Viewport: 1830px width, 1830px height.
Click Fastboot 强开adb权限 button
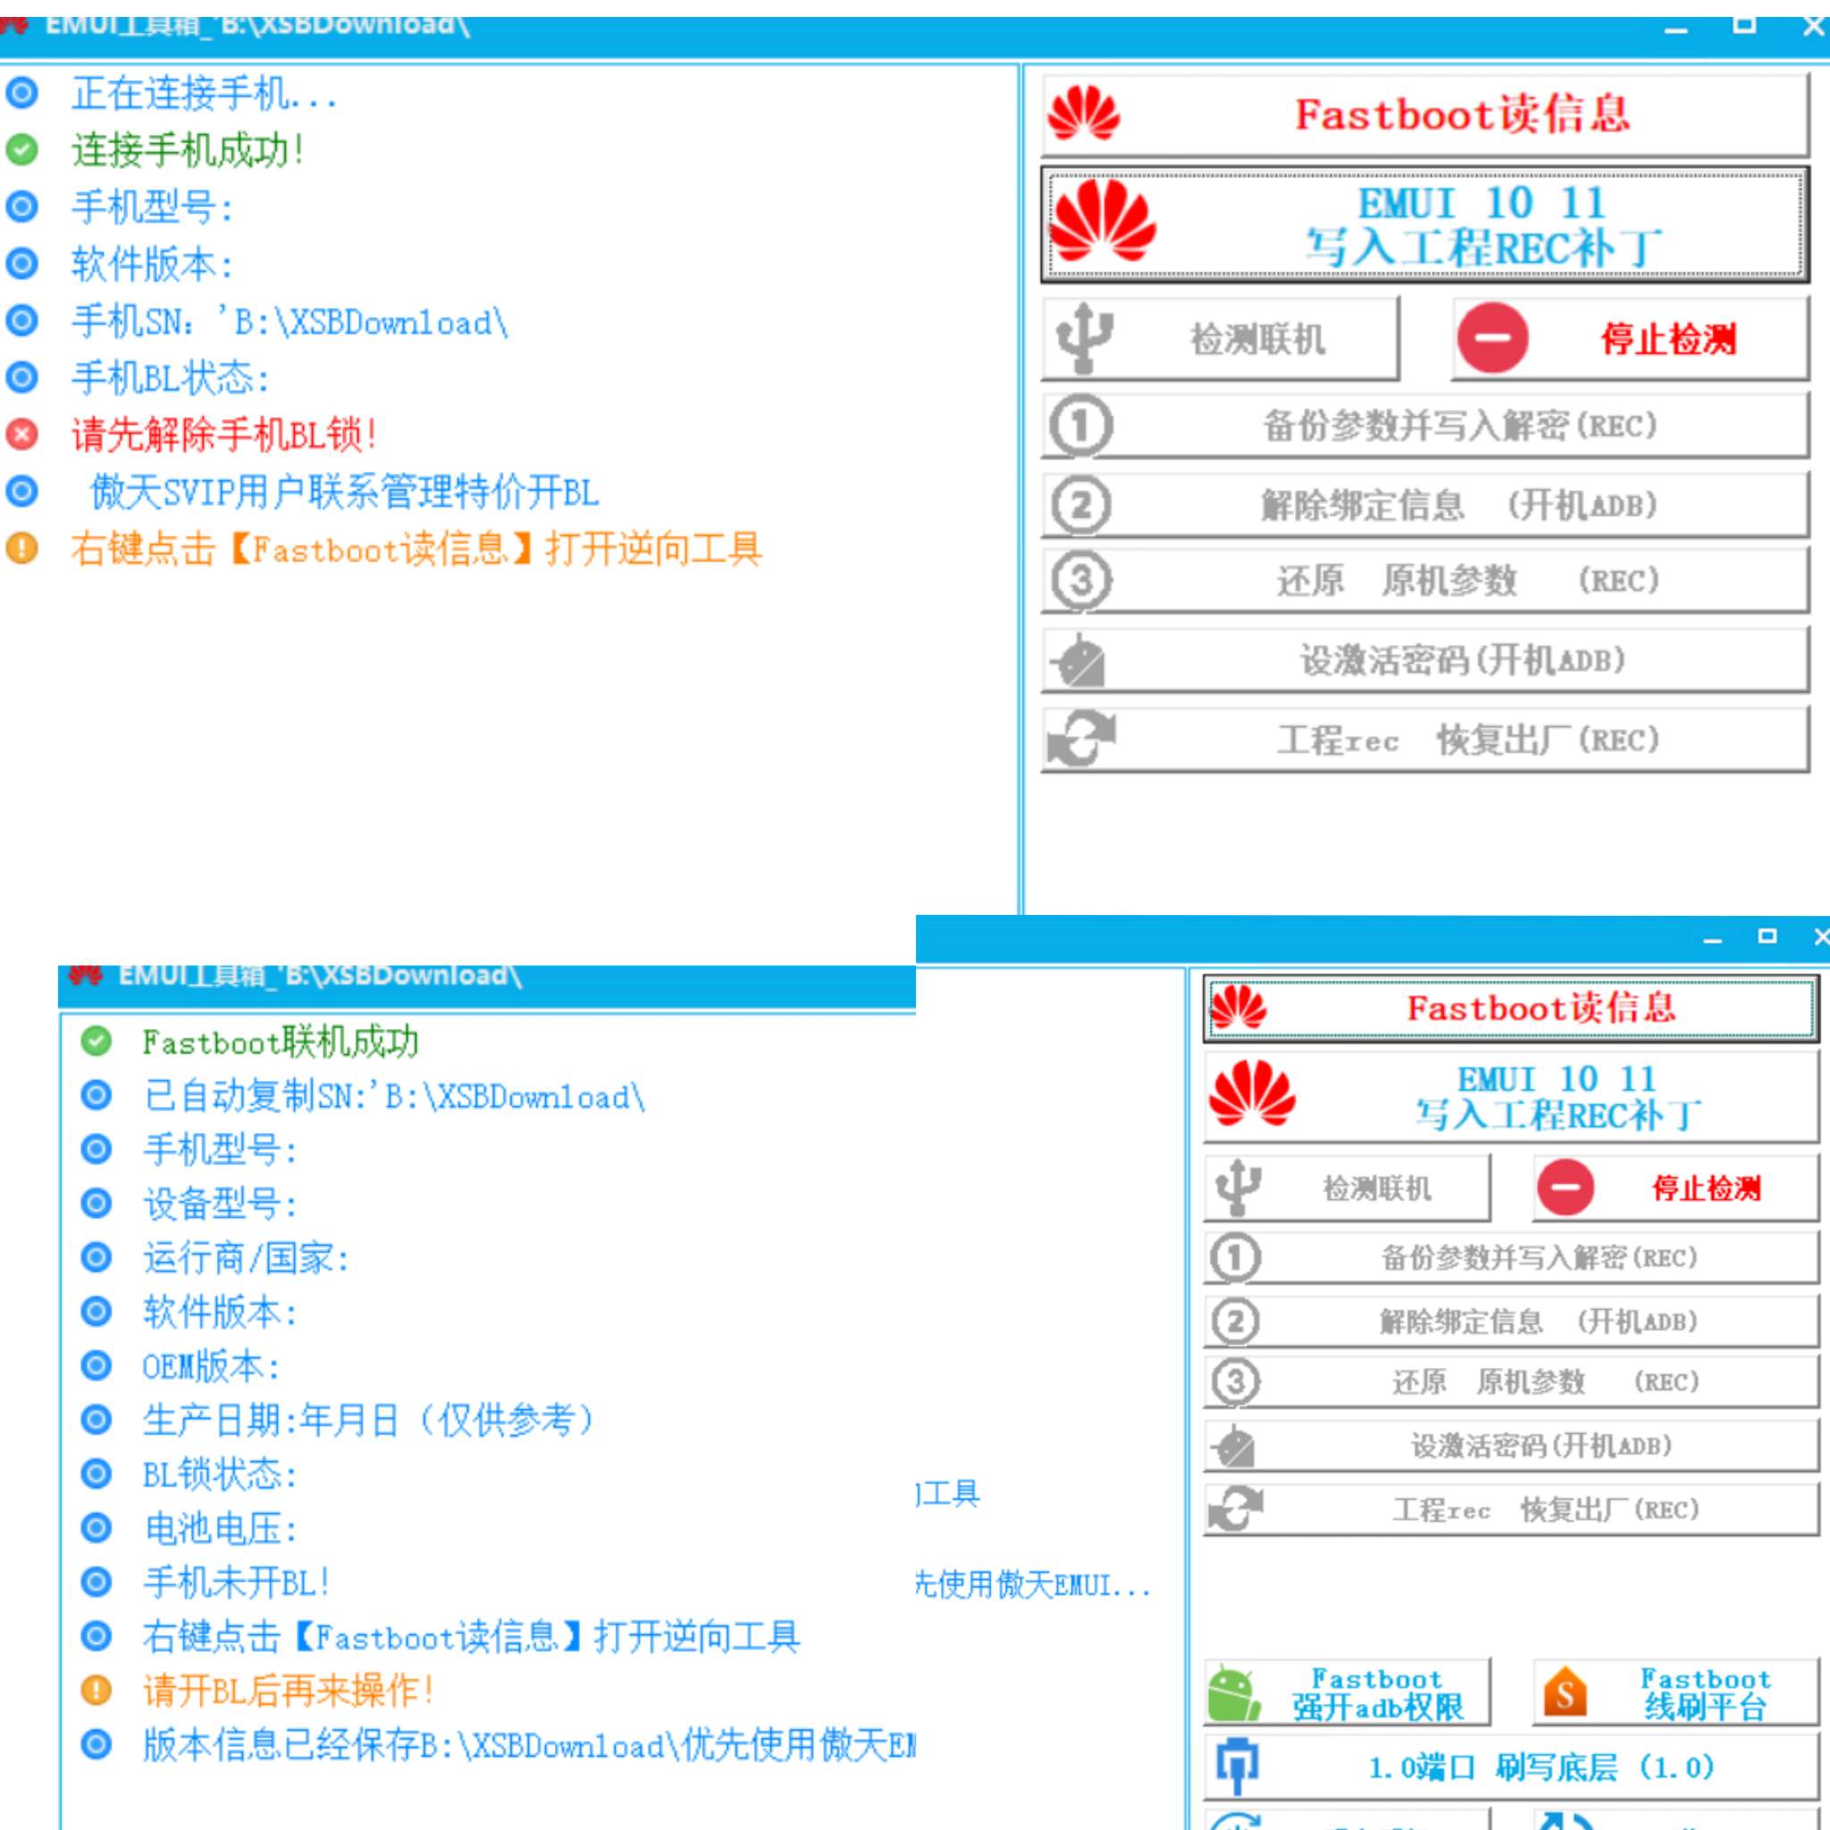pos(1347,1692)
